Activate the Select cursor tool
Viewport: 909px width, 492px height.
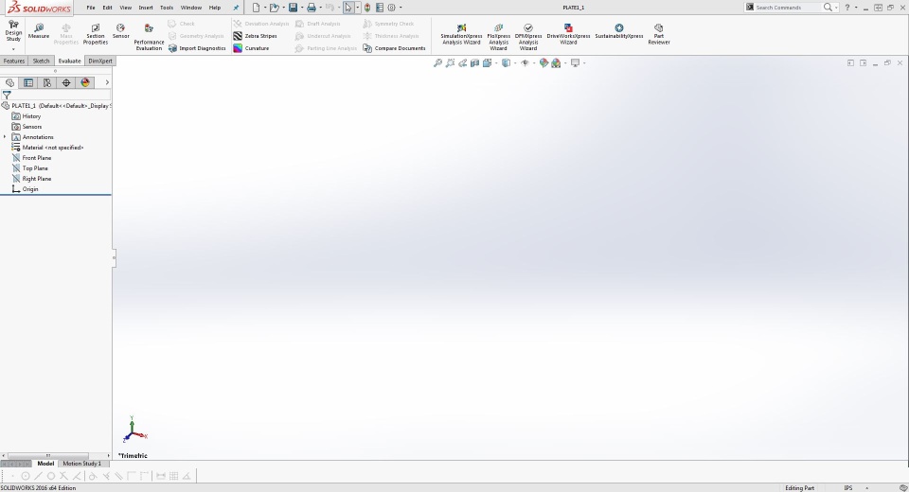coord(348,8)
